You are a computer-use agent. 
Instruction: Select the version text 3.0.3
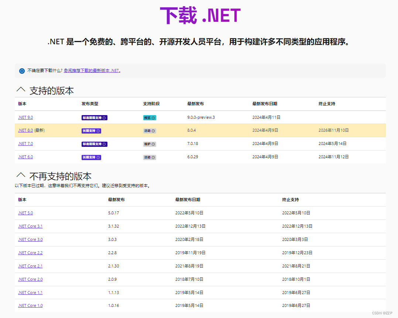113,239
